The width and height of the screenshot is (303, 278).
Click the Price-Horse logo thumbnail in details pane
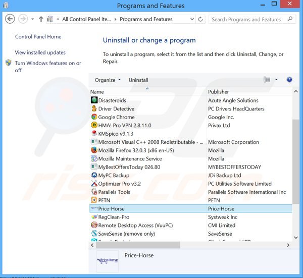[108, 261]
